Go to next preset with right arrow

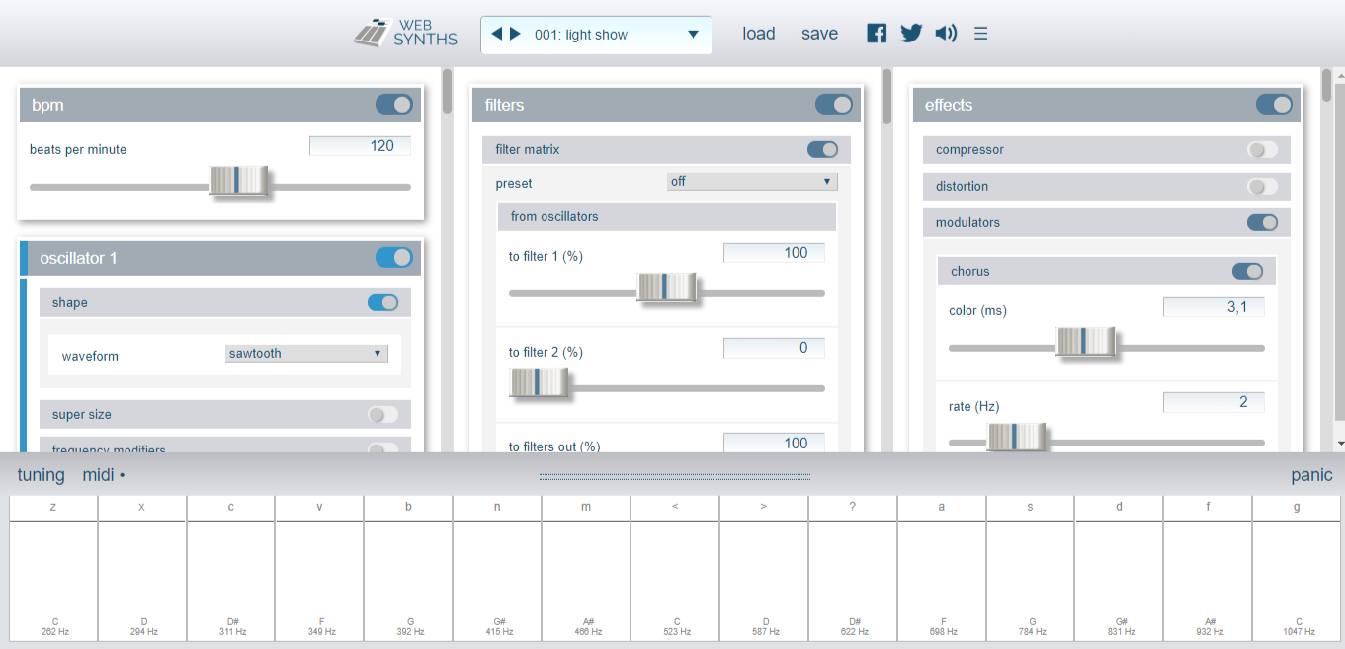(515, 34)
